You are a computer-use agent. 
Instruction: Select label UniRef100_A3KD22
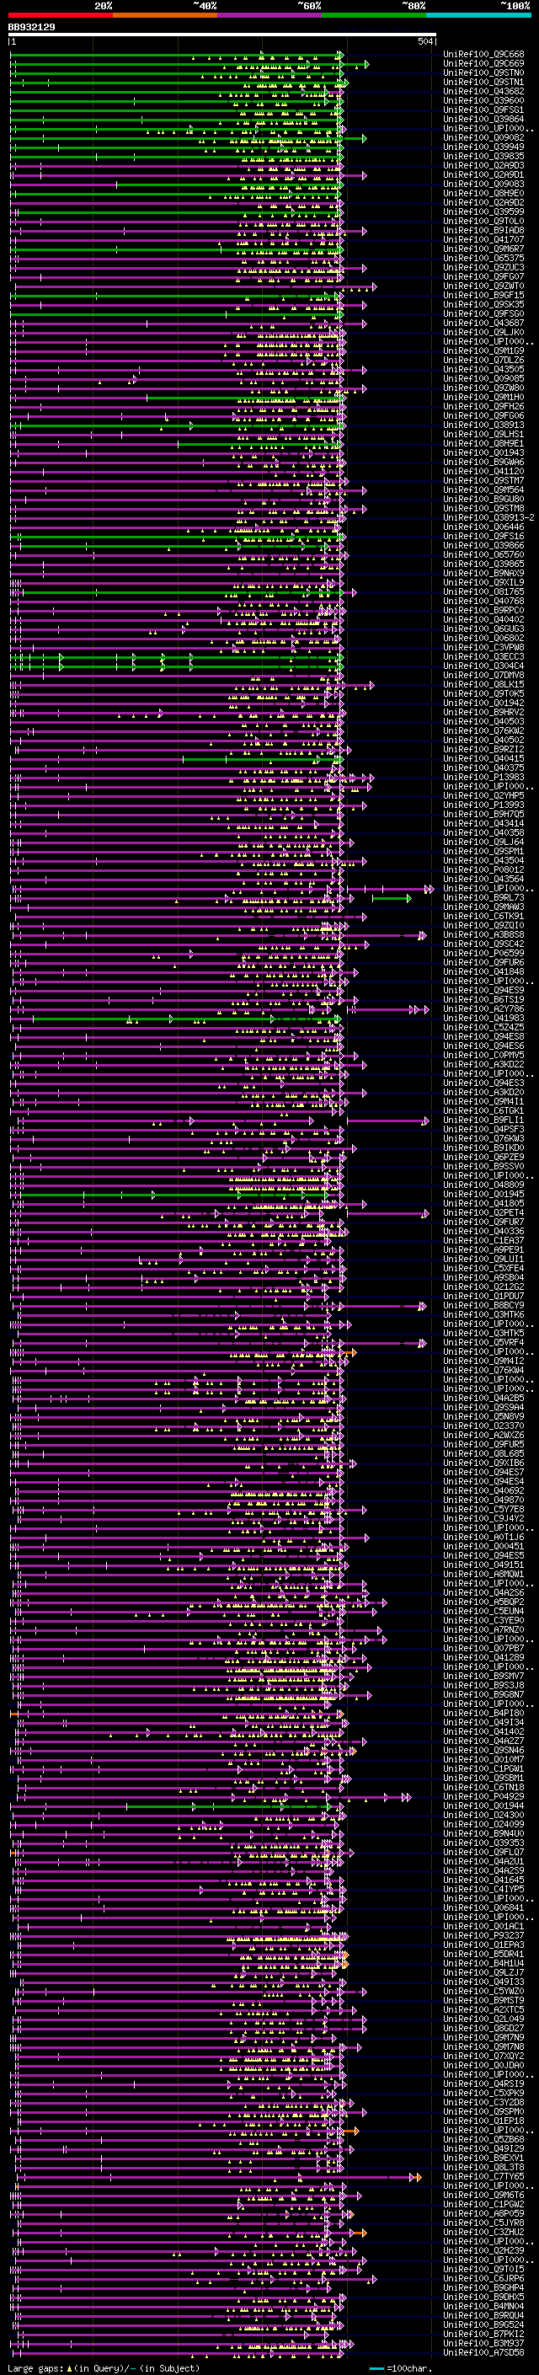click(483, 1065)
